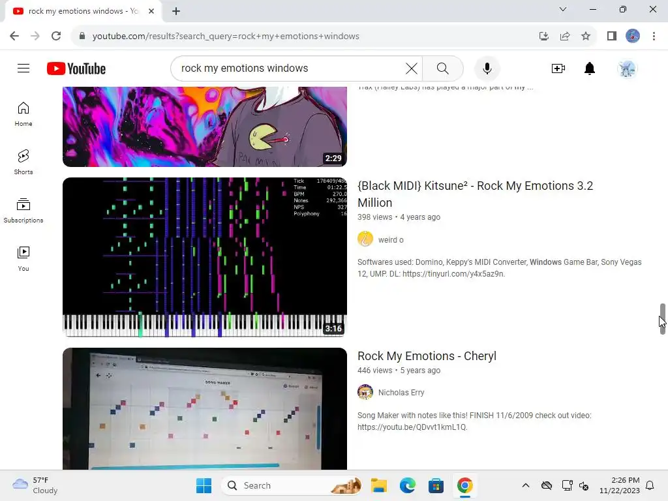Open the Create video camera icon
668x501 pixels.
pos(558,68)
